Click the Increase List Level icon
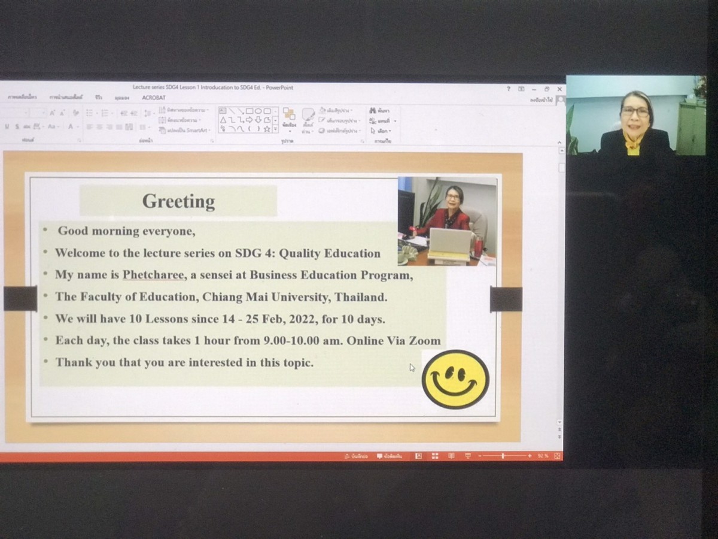718x539 pixels. (134, 113)
